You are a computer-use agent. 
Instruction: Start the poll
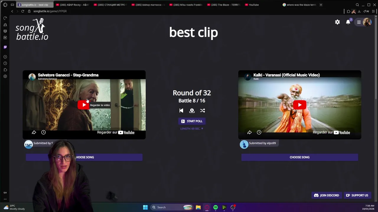pyautogui.click(x=192, y=121)
